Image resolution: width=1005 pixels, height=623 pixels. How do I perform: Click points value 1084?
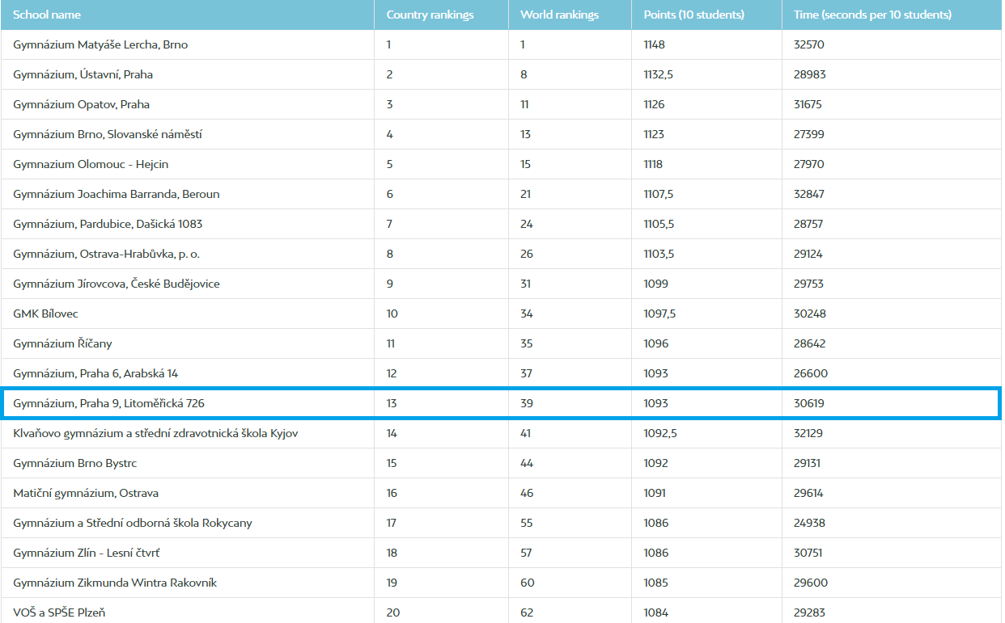(x=656, y=612)
